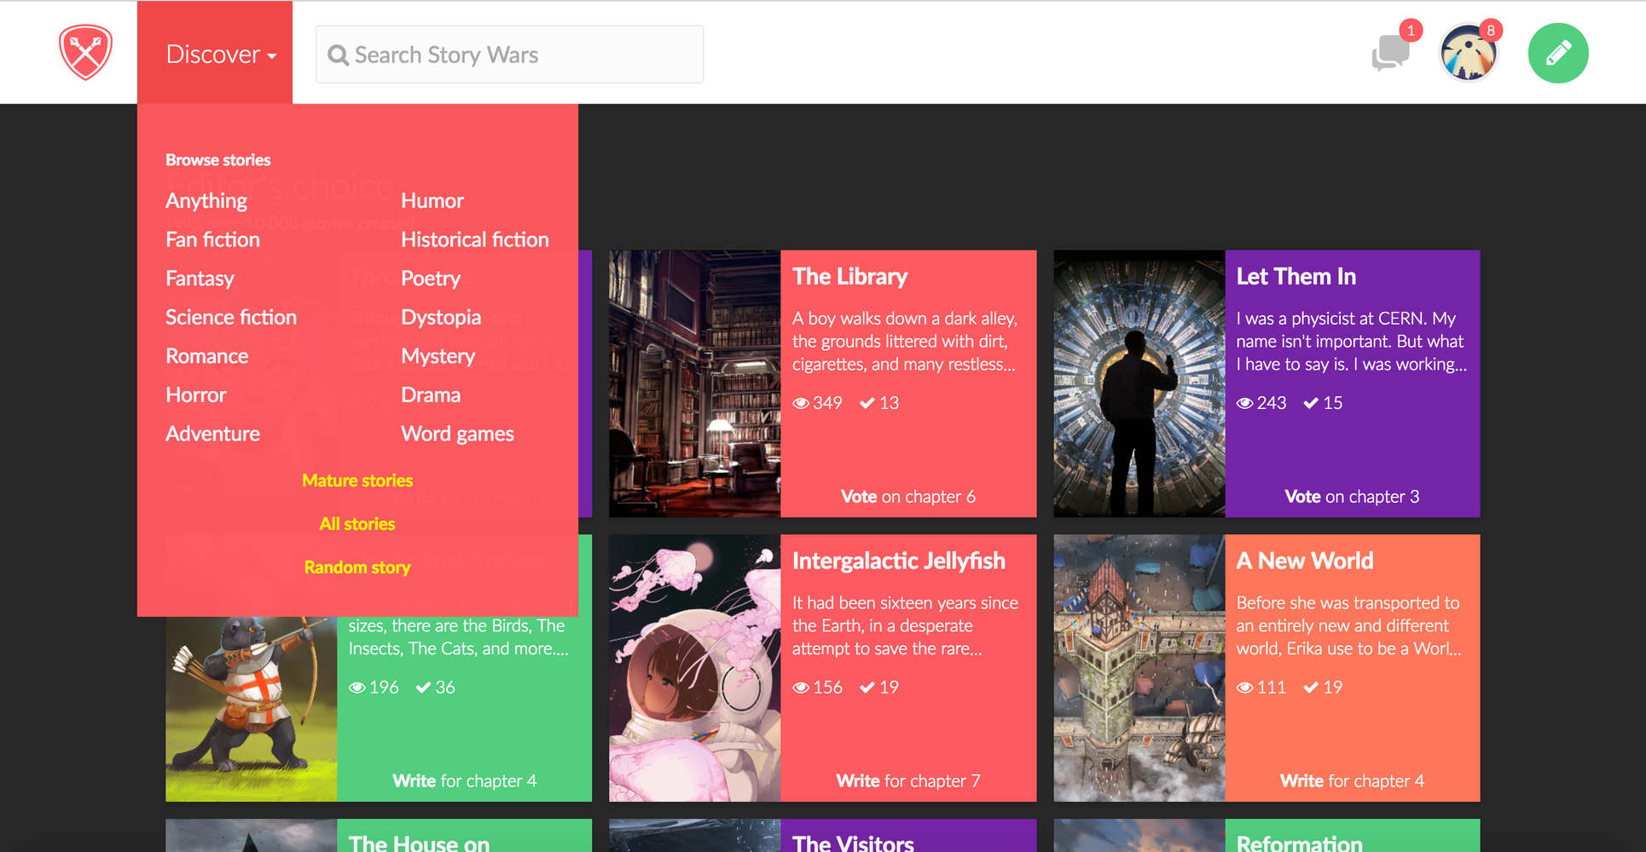Screen dimensions: 1646x852
Task: Click the checkmark icon beside 36 votes
Action: (424, 688)
